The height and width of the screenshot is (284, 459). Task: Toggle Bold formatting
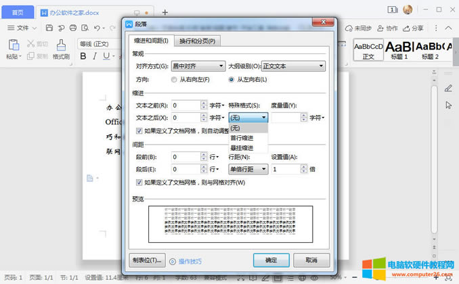click(83, 56)
